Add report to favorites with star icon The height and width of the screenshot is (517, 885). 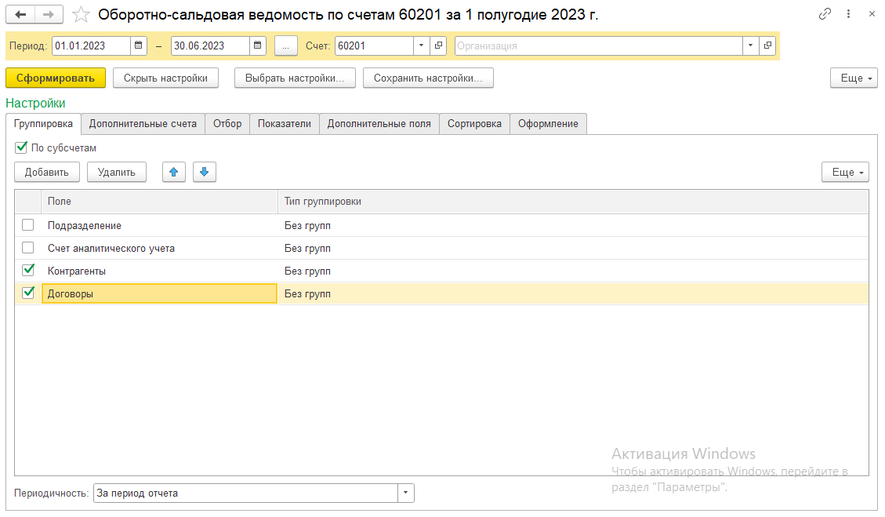click(81, 14)
